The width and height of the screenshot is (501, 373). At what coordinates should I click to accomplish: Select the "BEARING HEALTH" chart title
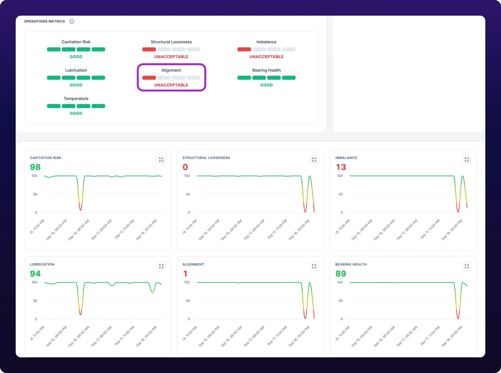pos(351,264)
